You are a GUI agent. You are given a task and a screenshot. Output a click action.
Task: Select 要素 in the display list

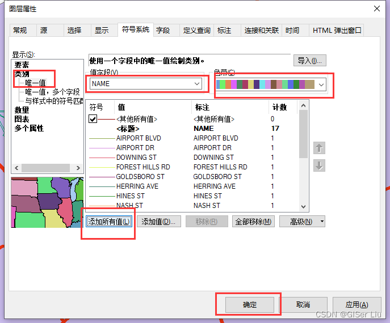[x=22, y=65]
